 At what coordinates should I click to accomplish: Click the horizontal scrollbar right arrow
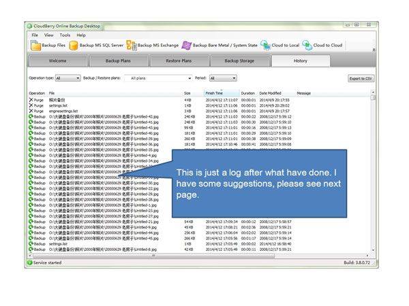[x=367, y=256]
